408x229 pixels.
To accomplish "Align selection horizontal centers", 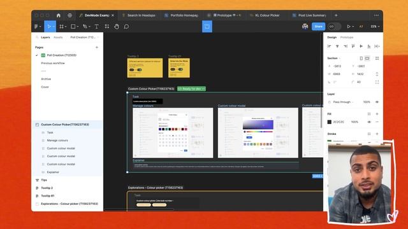I will click(337, 46).
